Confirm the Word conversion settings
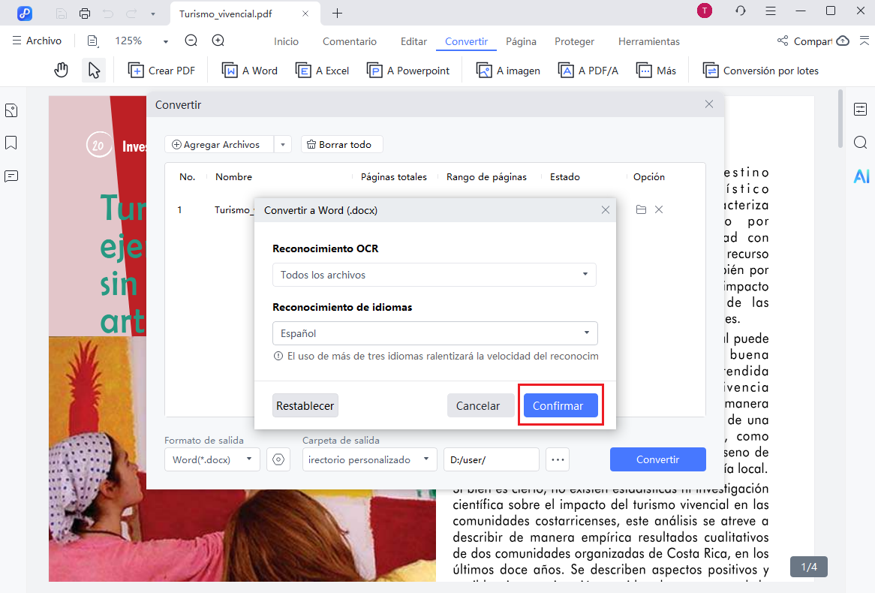Screen dimensions: 875x593 tap(560, 405)
